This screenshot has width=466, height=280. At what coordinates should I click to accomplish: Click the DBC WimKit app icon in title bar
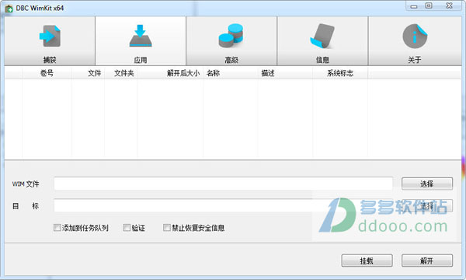pyautogui.click(x=9, y=9)
